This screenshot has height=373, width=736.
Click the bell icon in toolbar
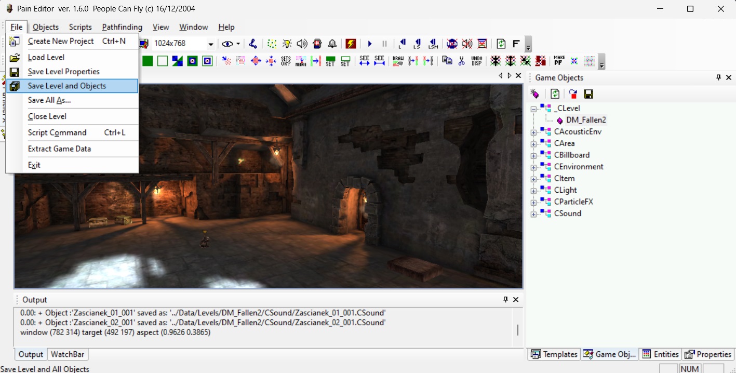(332, 44)
